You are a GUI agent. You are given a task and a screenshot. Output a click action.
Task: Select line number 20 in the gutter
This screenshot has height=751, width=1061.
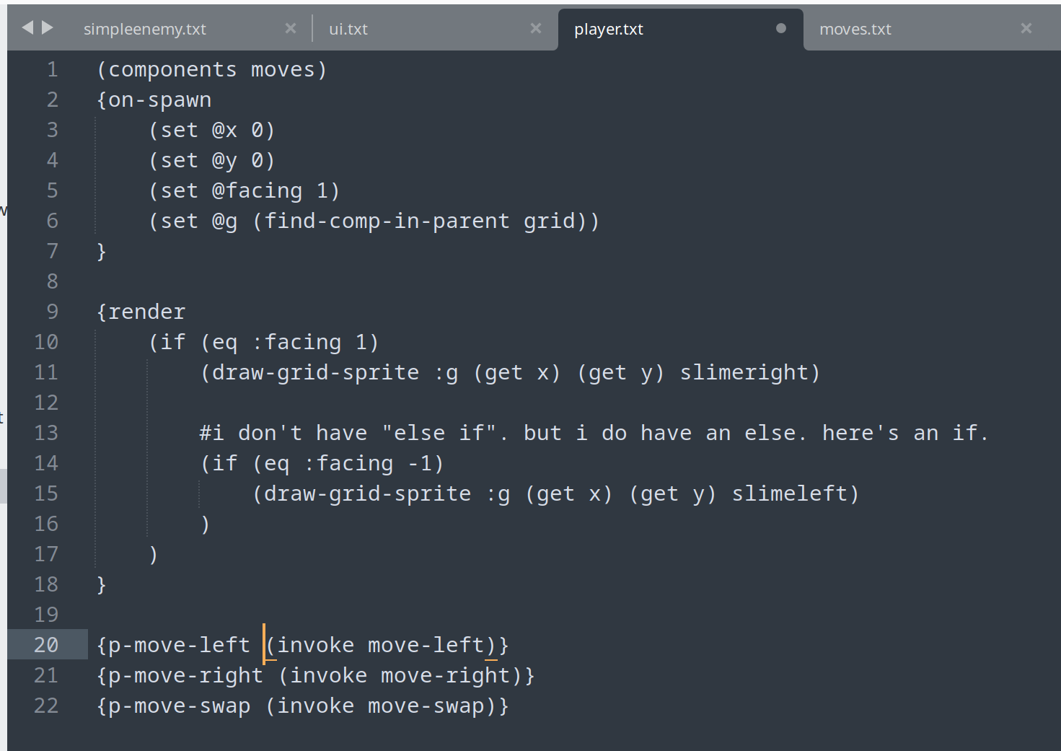[x=45, y=644]
